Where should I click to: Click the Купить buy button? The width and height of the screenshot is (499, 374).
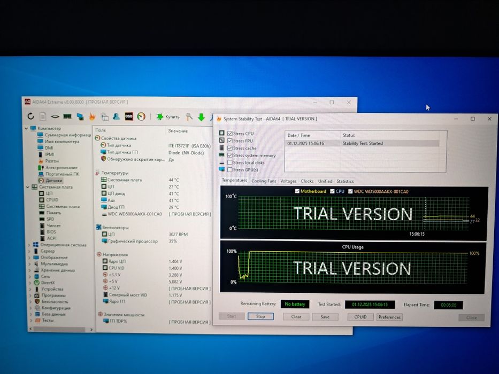[x=168, y=116]
